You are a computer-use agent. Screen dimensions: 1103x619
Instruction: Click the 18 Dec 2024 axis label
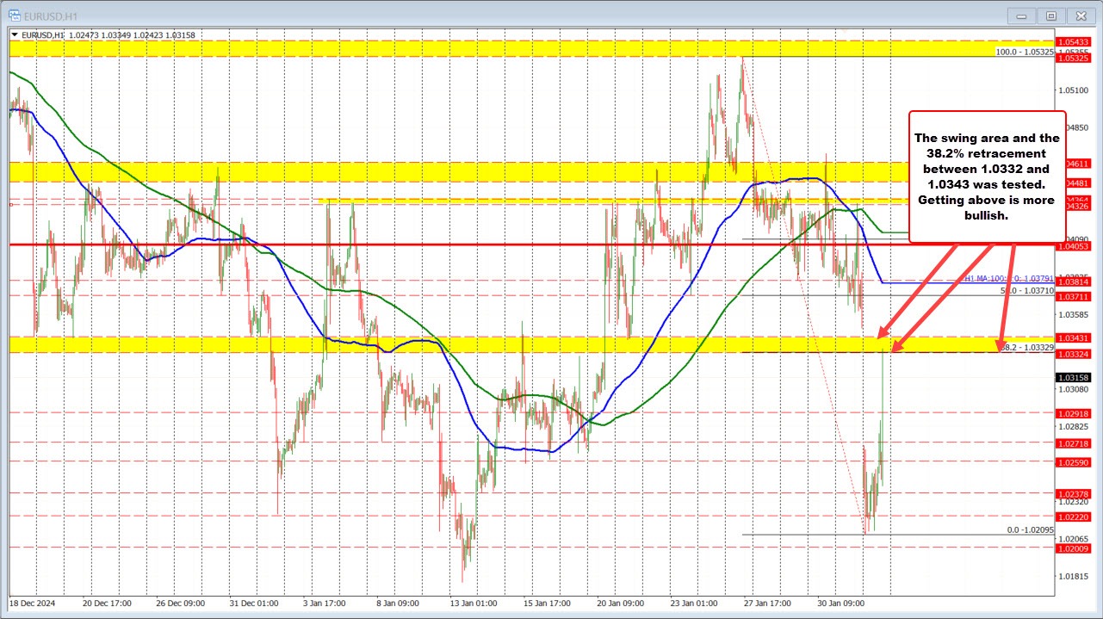(x=33, y=604)
